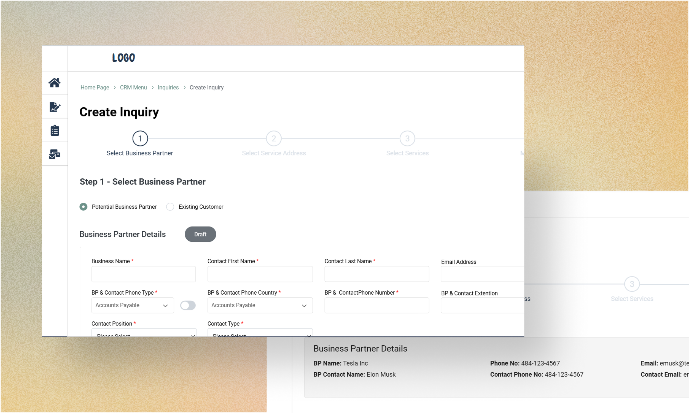The image size is (689, 413).
Task: Select the Potential Business Partner radio button
Action: 83,207
